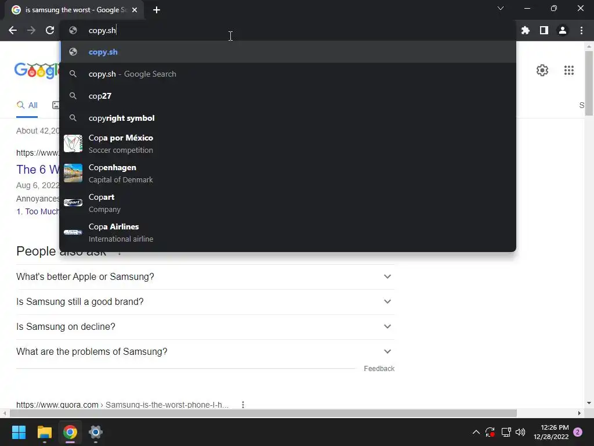
Task: Select 'Copa por México' suggestion
Action: pyautogui.click(x=288, y=144)
